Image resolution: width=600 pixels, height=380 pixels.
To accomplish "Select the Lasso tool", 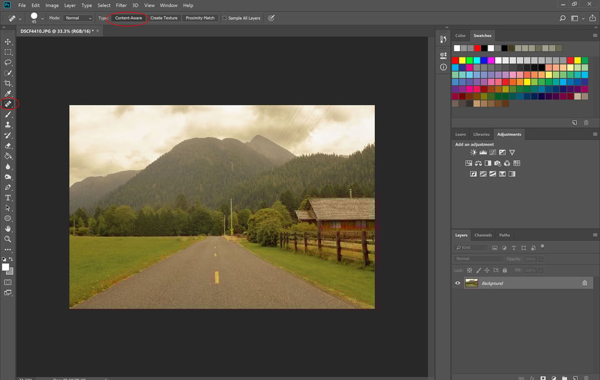I will click(x=7, y=62).
